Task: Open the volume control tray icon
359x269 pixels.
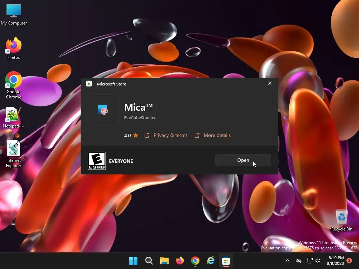Action: [x=318, y=261]
